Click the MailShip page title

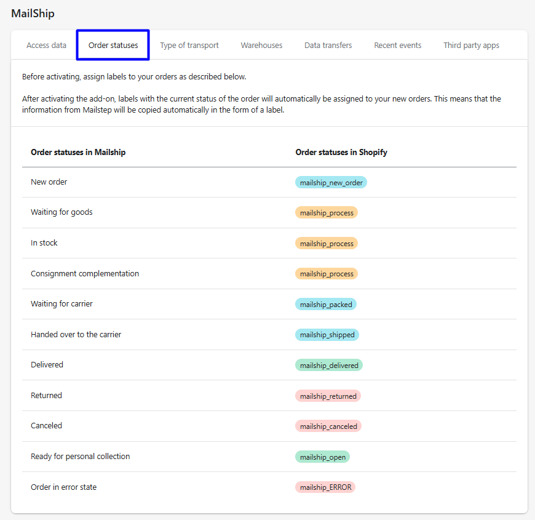33,13
